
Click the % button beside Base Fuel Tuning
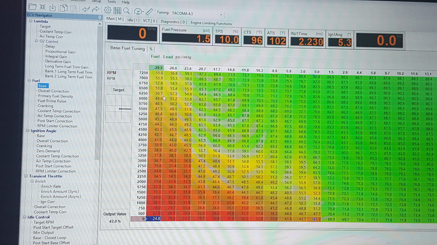(x=151, y=49)
